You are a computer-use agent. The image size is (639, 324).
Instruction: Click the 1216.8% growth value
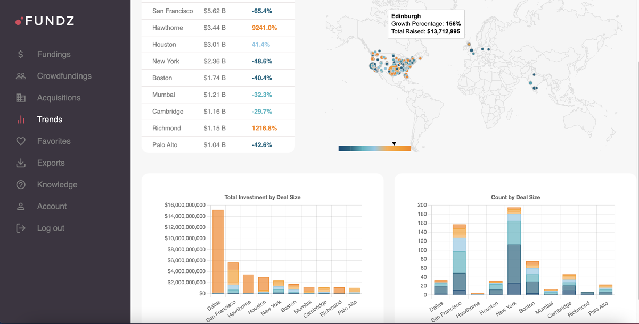pos(265,128)
